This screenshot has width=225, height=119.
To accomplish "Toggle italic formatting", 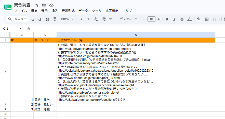I will 174,19.
